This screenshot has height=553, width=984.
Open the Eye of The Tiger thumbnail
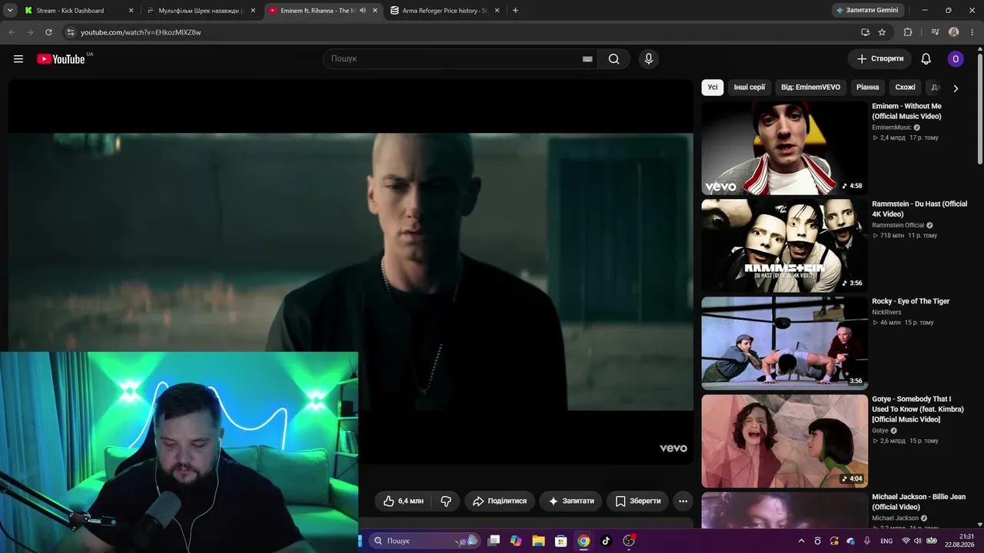click(784, 343)
